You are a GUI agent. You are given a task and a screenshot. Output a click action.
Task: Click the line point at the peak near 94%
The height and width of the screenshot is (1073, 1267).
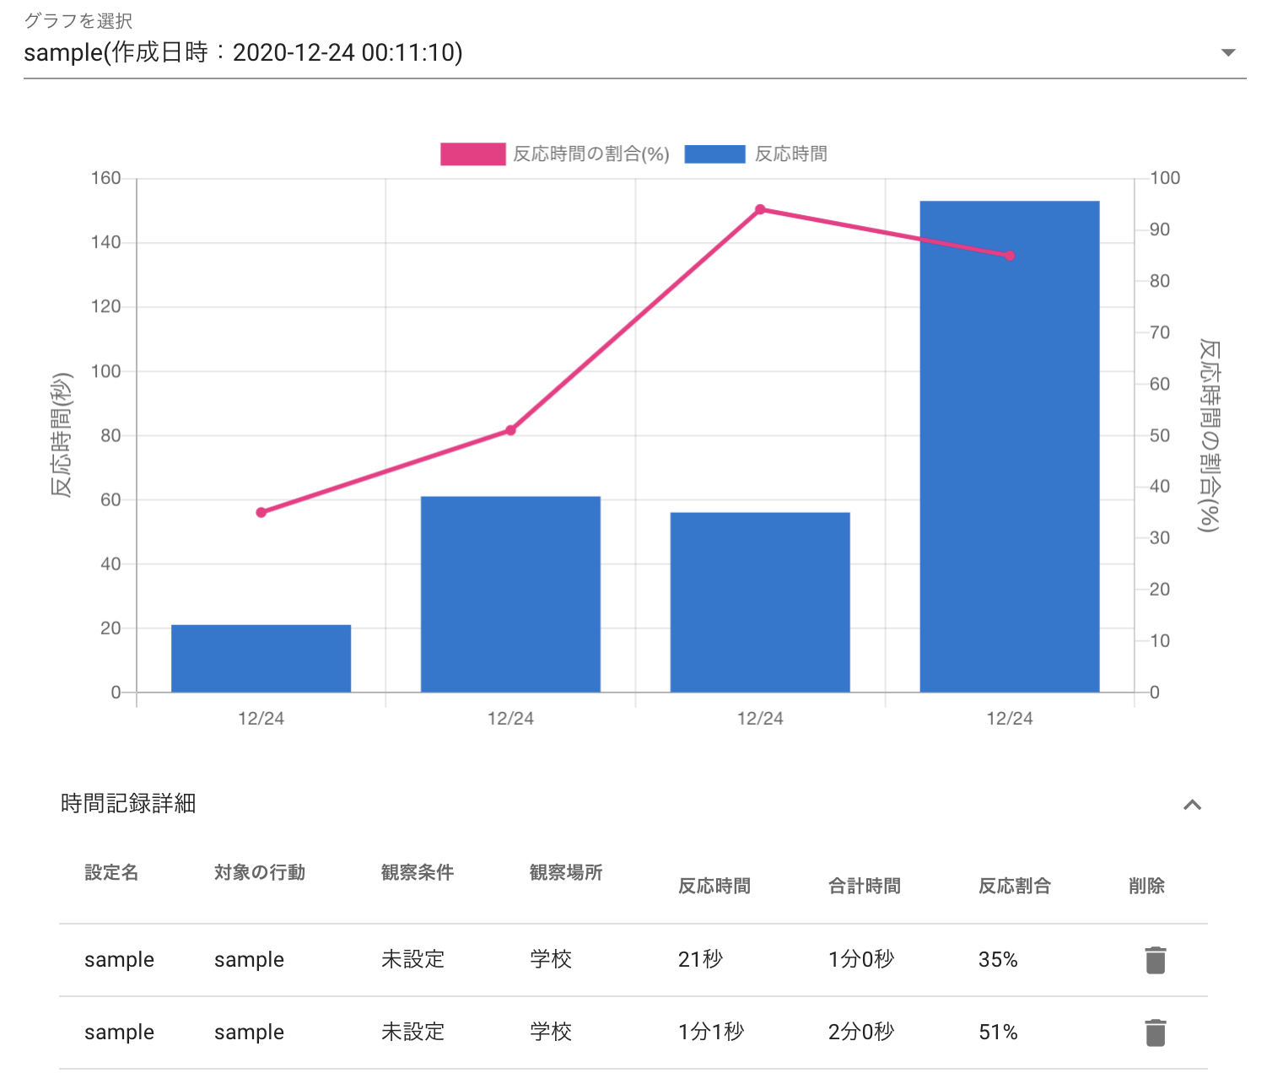click(760, 209)
